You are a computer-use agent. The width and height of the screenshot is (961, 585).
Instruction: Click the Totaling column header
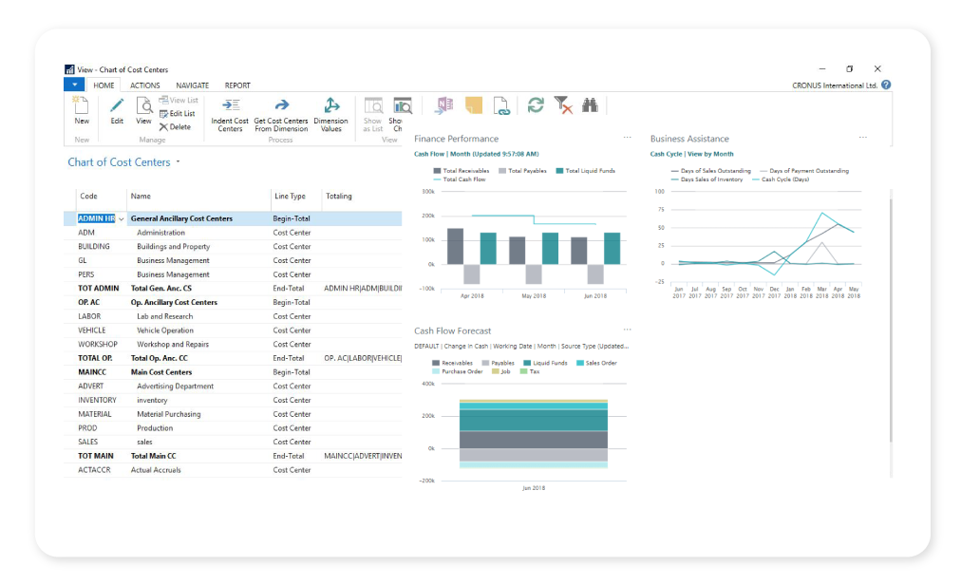tap(339, 197)
